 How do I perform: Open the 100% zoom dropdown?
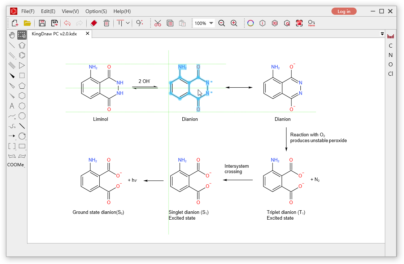(x=211, y=23)
